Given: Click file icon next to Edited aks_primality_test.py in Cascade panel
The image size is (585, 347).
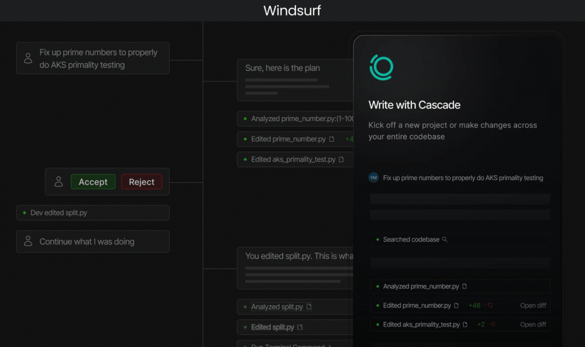Looking at the screenshot, I should coord(465,325).
